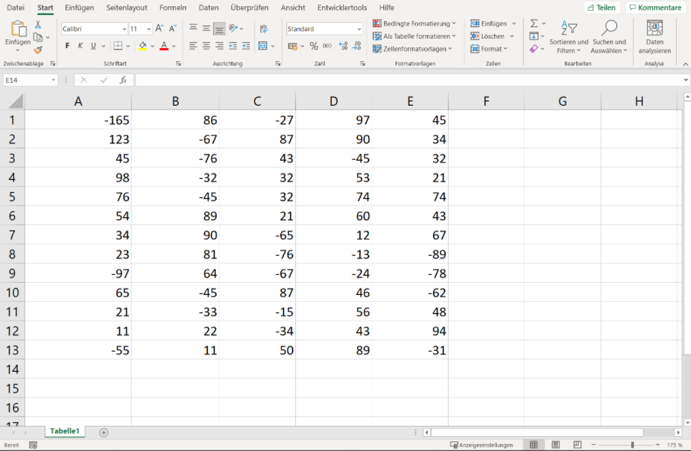Open text orientation options
Viewport: 691px width, 451px height.
point(234,28)
